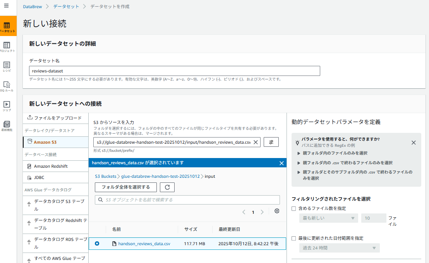Open handson_reviews_data.csv file link
This screenshot has height=263, width=429.
(x=144, y=244)
